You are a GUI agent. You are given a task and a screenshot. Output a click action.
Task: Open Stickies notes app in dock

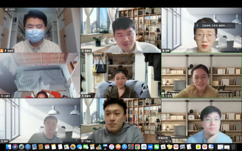tap(170, 147)
